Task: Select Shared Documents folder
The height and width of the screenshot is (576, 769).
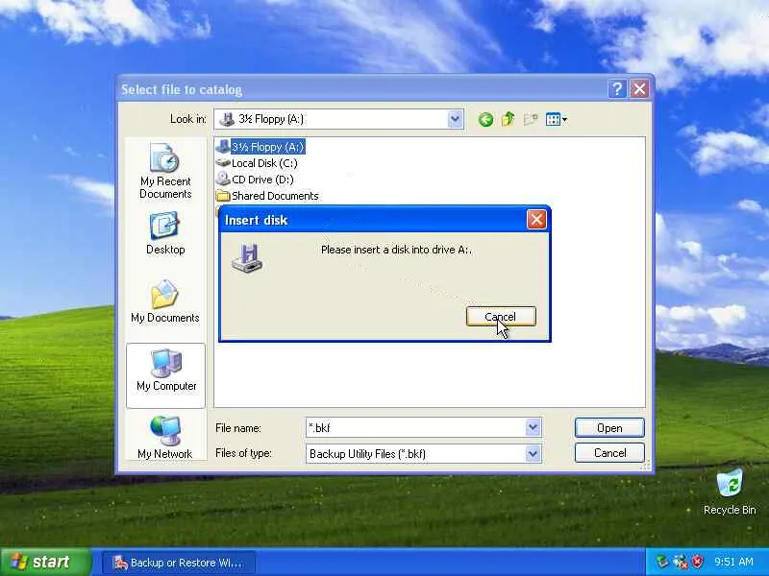Action: click(267, 196)
